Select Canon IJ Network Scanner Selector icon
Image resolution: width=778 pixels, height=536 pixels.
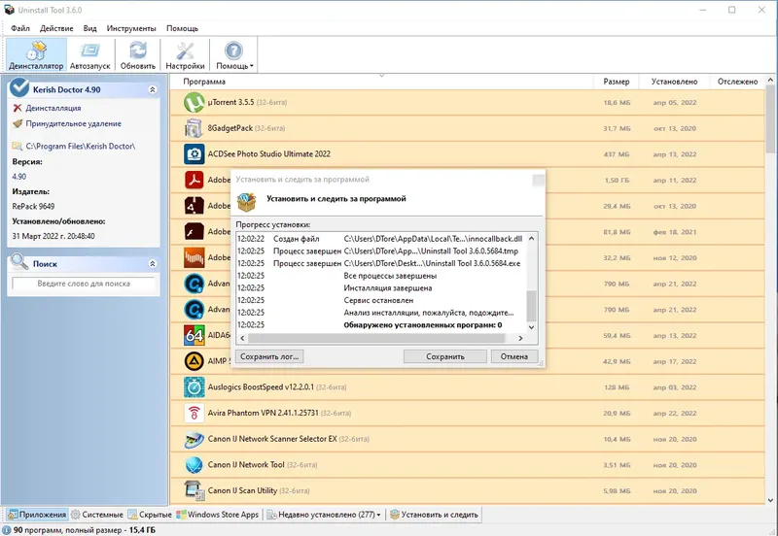pos(194,439)
